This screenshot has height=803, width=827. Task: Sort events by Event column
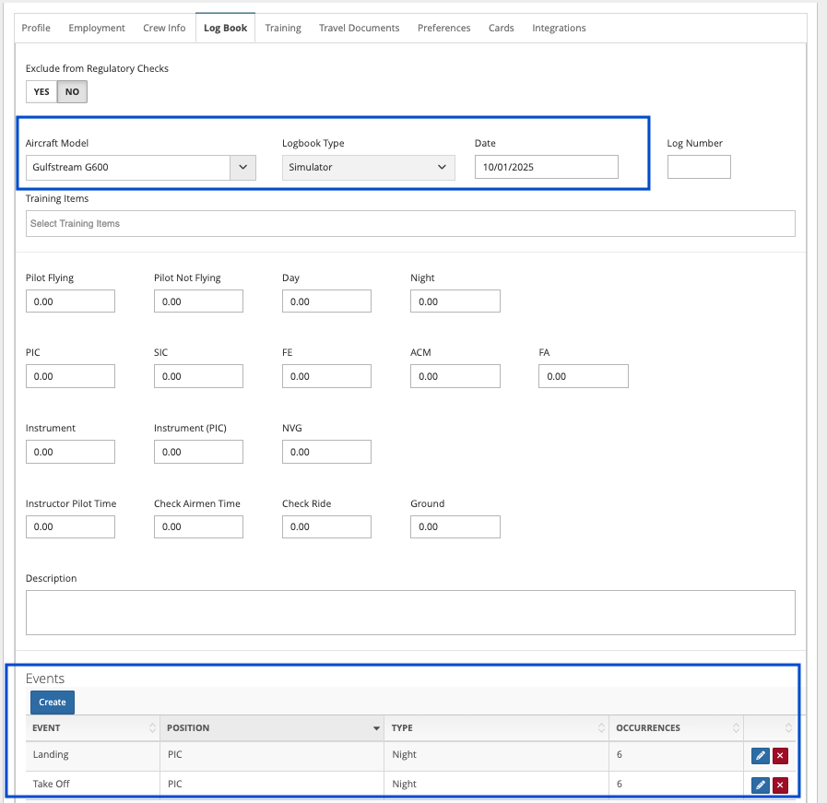(152, 728)
